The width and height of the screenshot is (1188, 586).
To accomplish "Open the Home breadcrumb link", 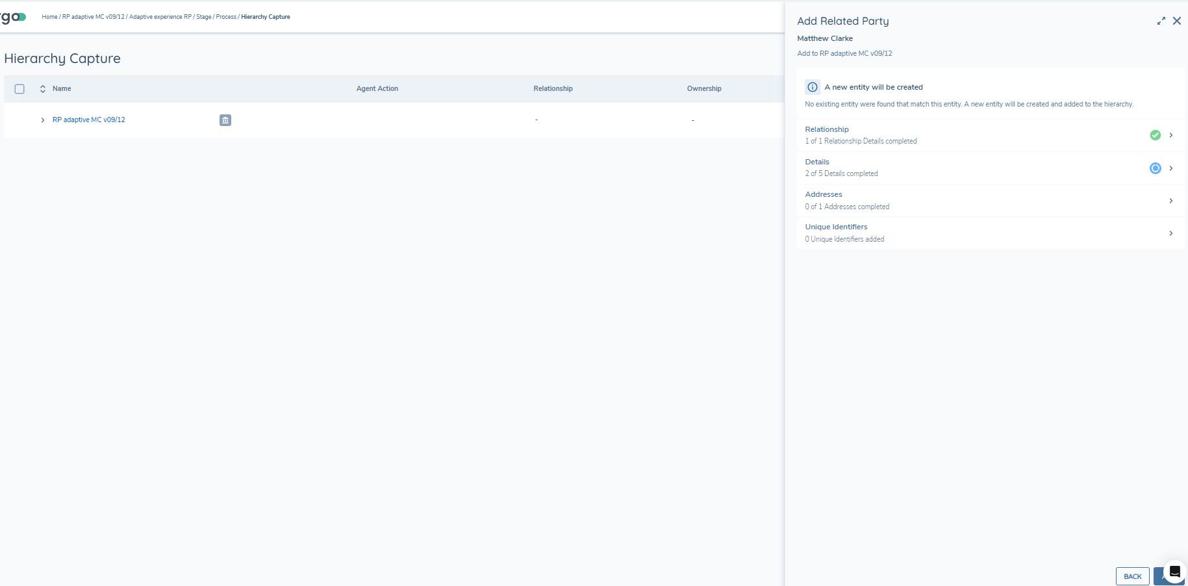I will (49, 17).
